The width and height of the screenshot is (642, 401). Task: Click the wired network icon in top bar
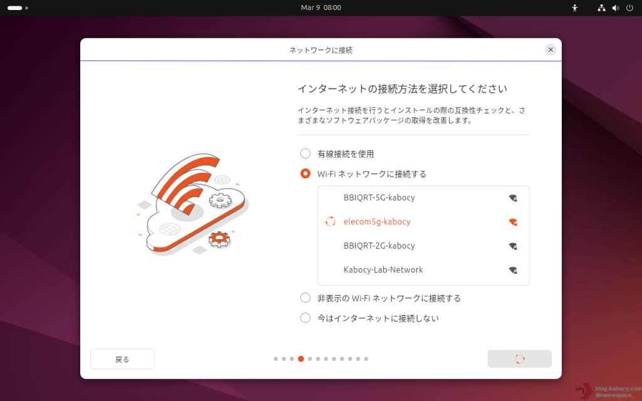[x=602, y=8]
